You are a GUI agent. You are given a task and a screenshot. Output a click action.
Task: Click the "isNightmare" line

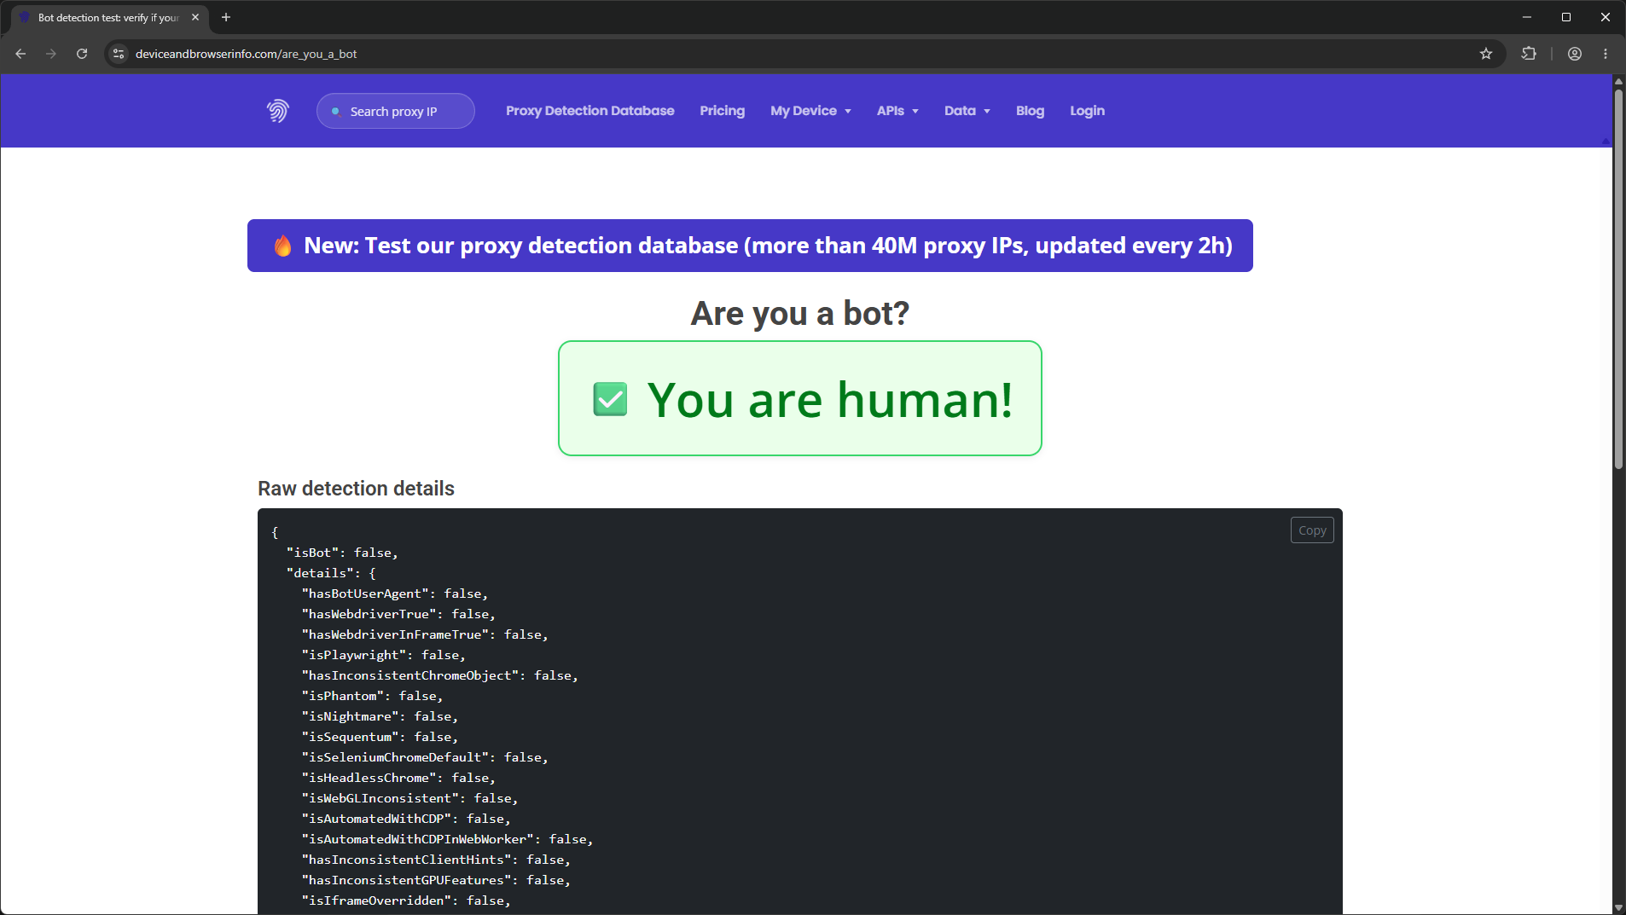[380, 716]
